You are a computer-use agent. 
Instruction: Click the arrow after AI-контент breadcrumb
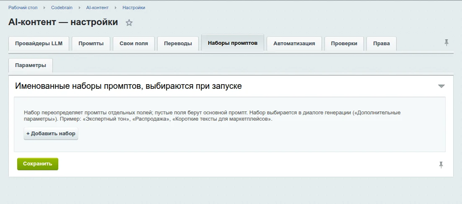point(116,8)
